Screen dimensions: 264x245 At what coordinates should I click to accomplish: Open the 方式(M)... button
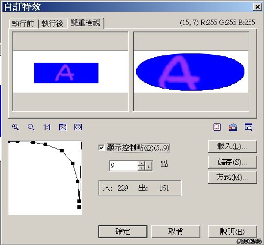[232, 177]
